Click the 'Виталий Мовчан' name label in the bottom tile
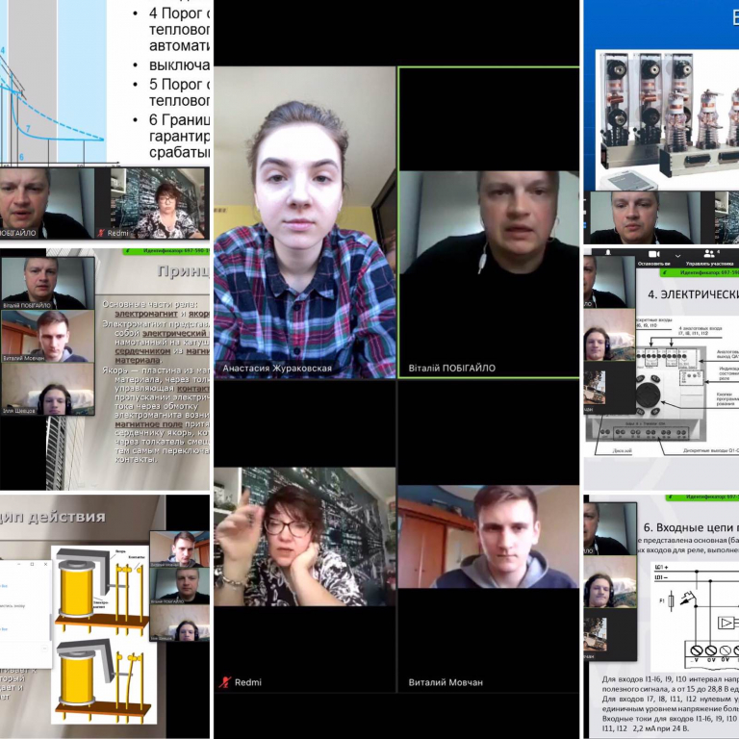 click(446, 682)
